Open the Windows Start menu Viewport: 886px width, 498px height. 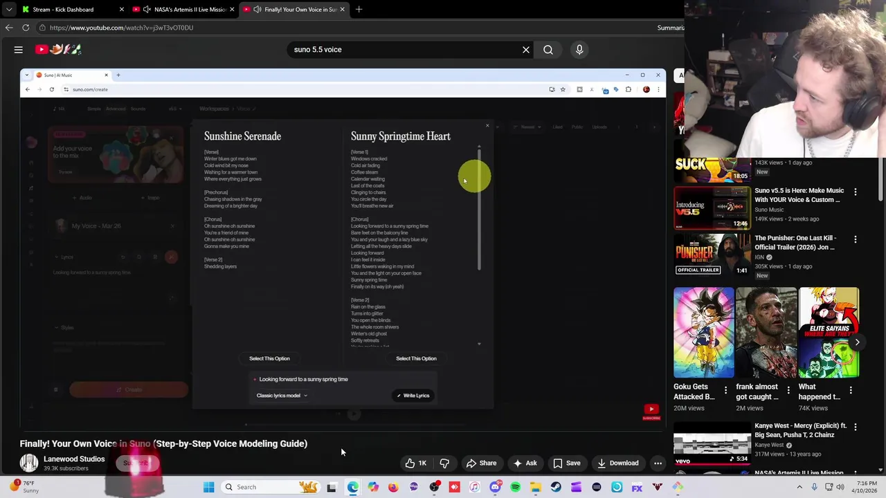208,487
